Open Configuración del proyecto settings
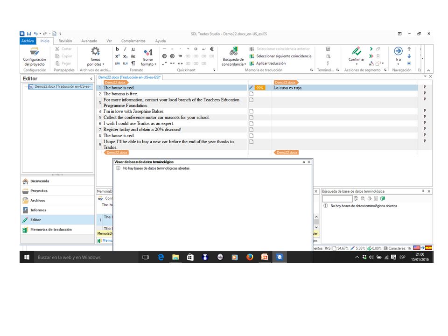 34,56
